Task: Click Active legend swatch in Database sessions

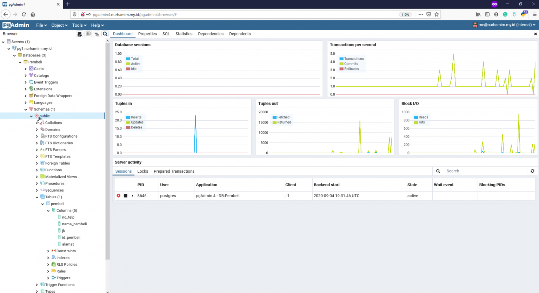Action: point(128,64)
